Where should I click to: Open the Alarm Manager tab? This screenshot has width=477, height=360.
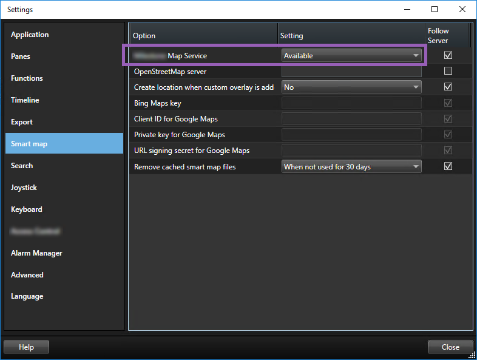point(36,253)
